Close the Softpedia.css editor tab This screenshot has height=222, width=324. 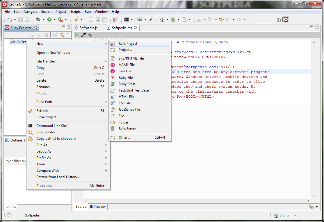pos(136,28)
